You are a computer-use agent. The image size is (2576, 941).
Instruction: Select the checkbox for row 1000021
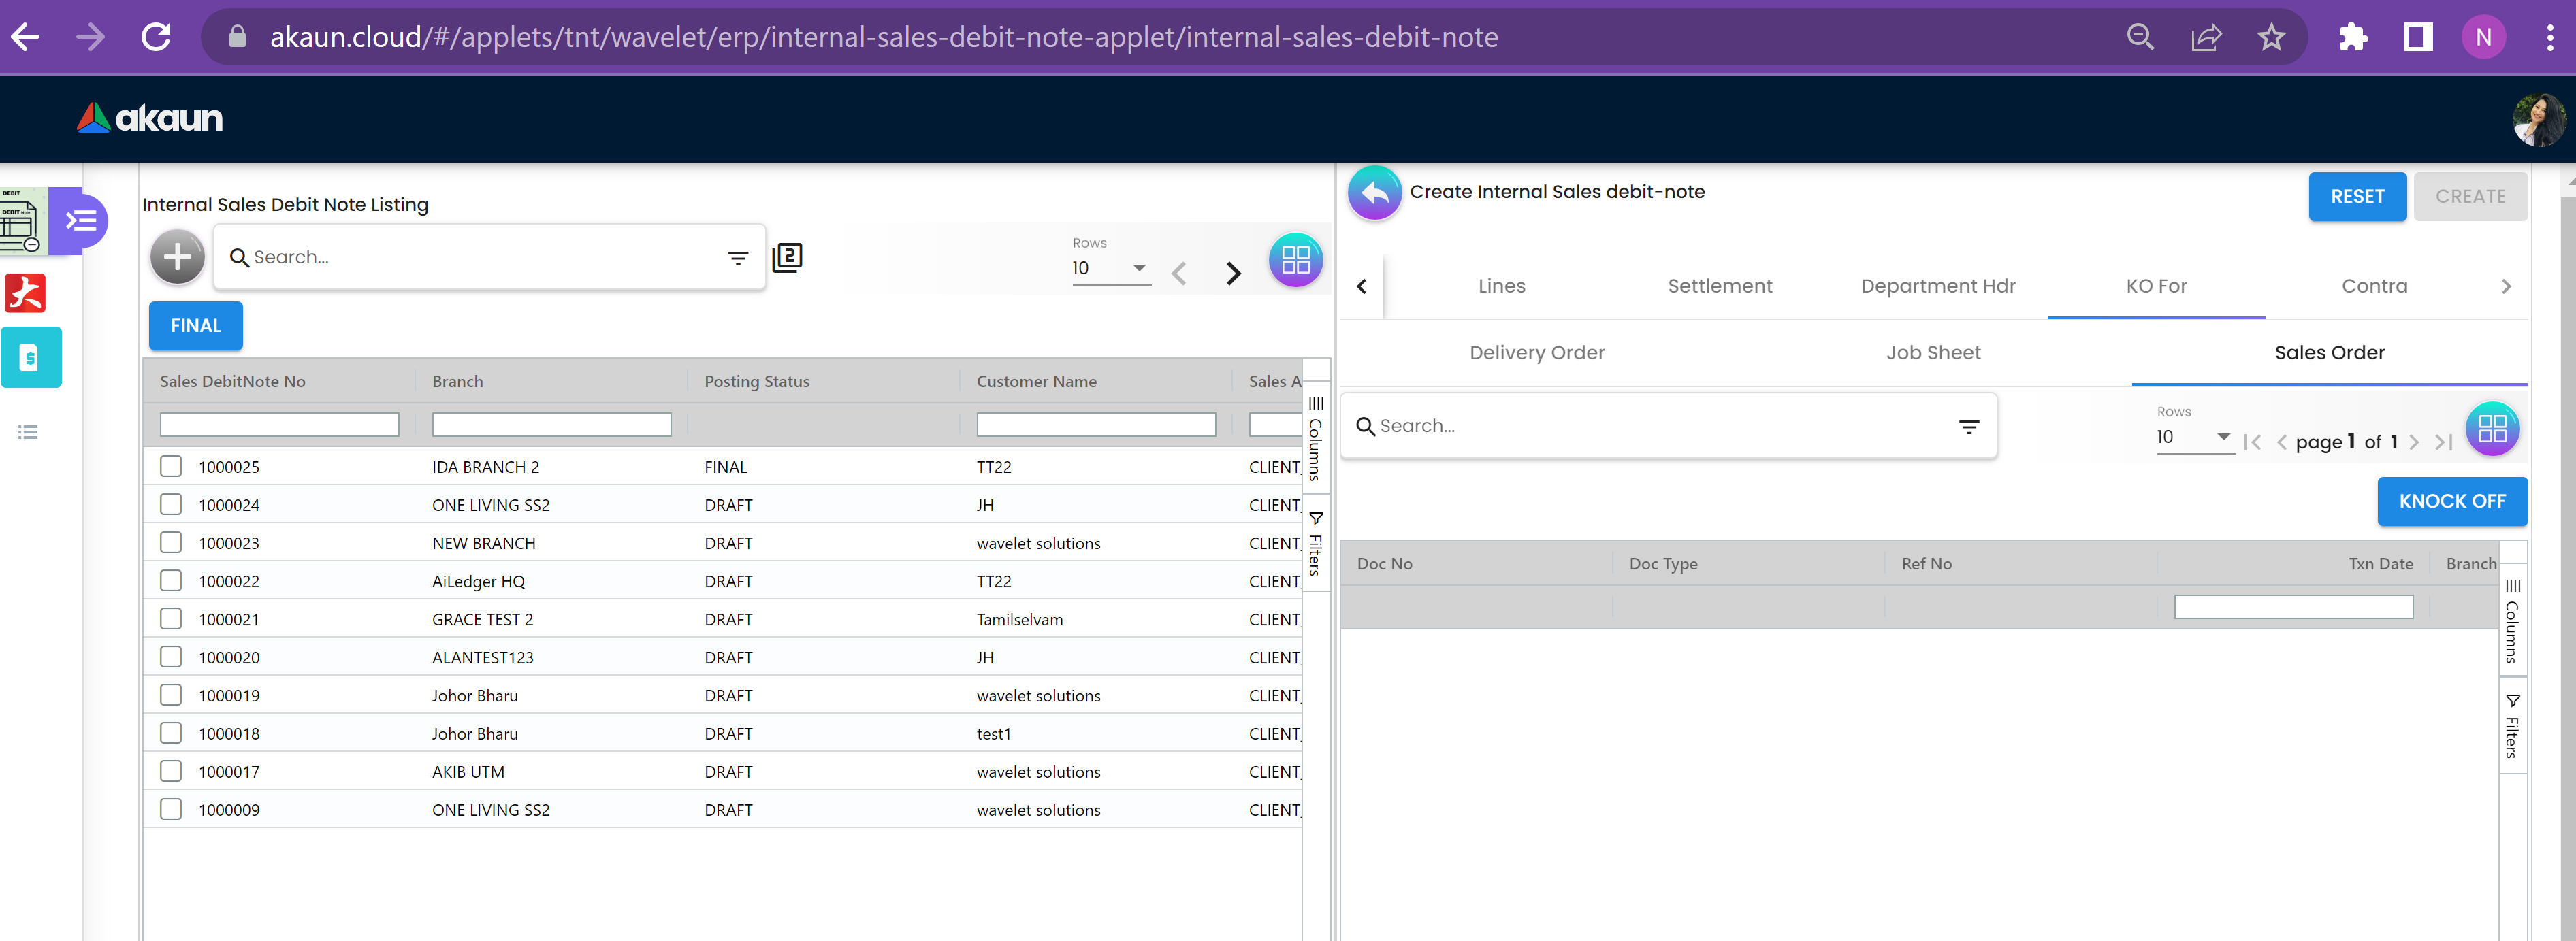pyautogui.click(x=171, y=619)
